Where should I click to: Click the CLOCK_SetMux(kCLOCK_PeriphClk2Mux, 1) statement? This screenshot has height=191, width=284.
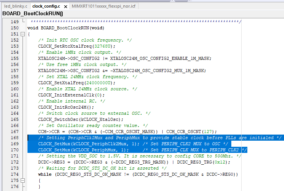(89, 144)
